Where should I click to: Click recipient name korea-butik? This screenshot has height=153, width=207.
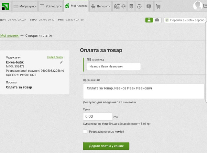15,62
